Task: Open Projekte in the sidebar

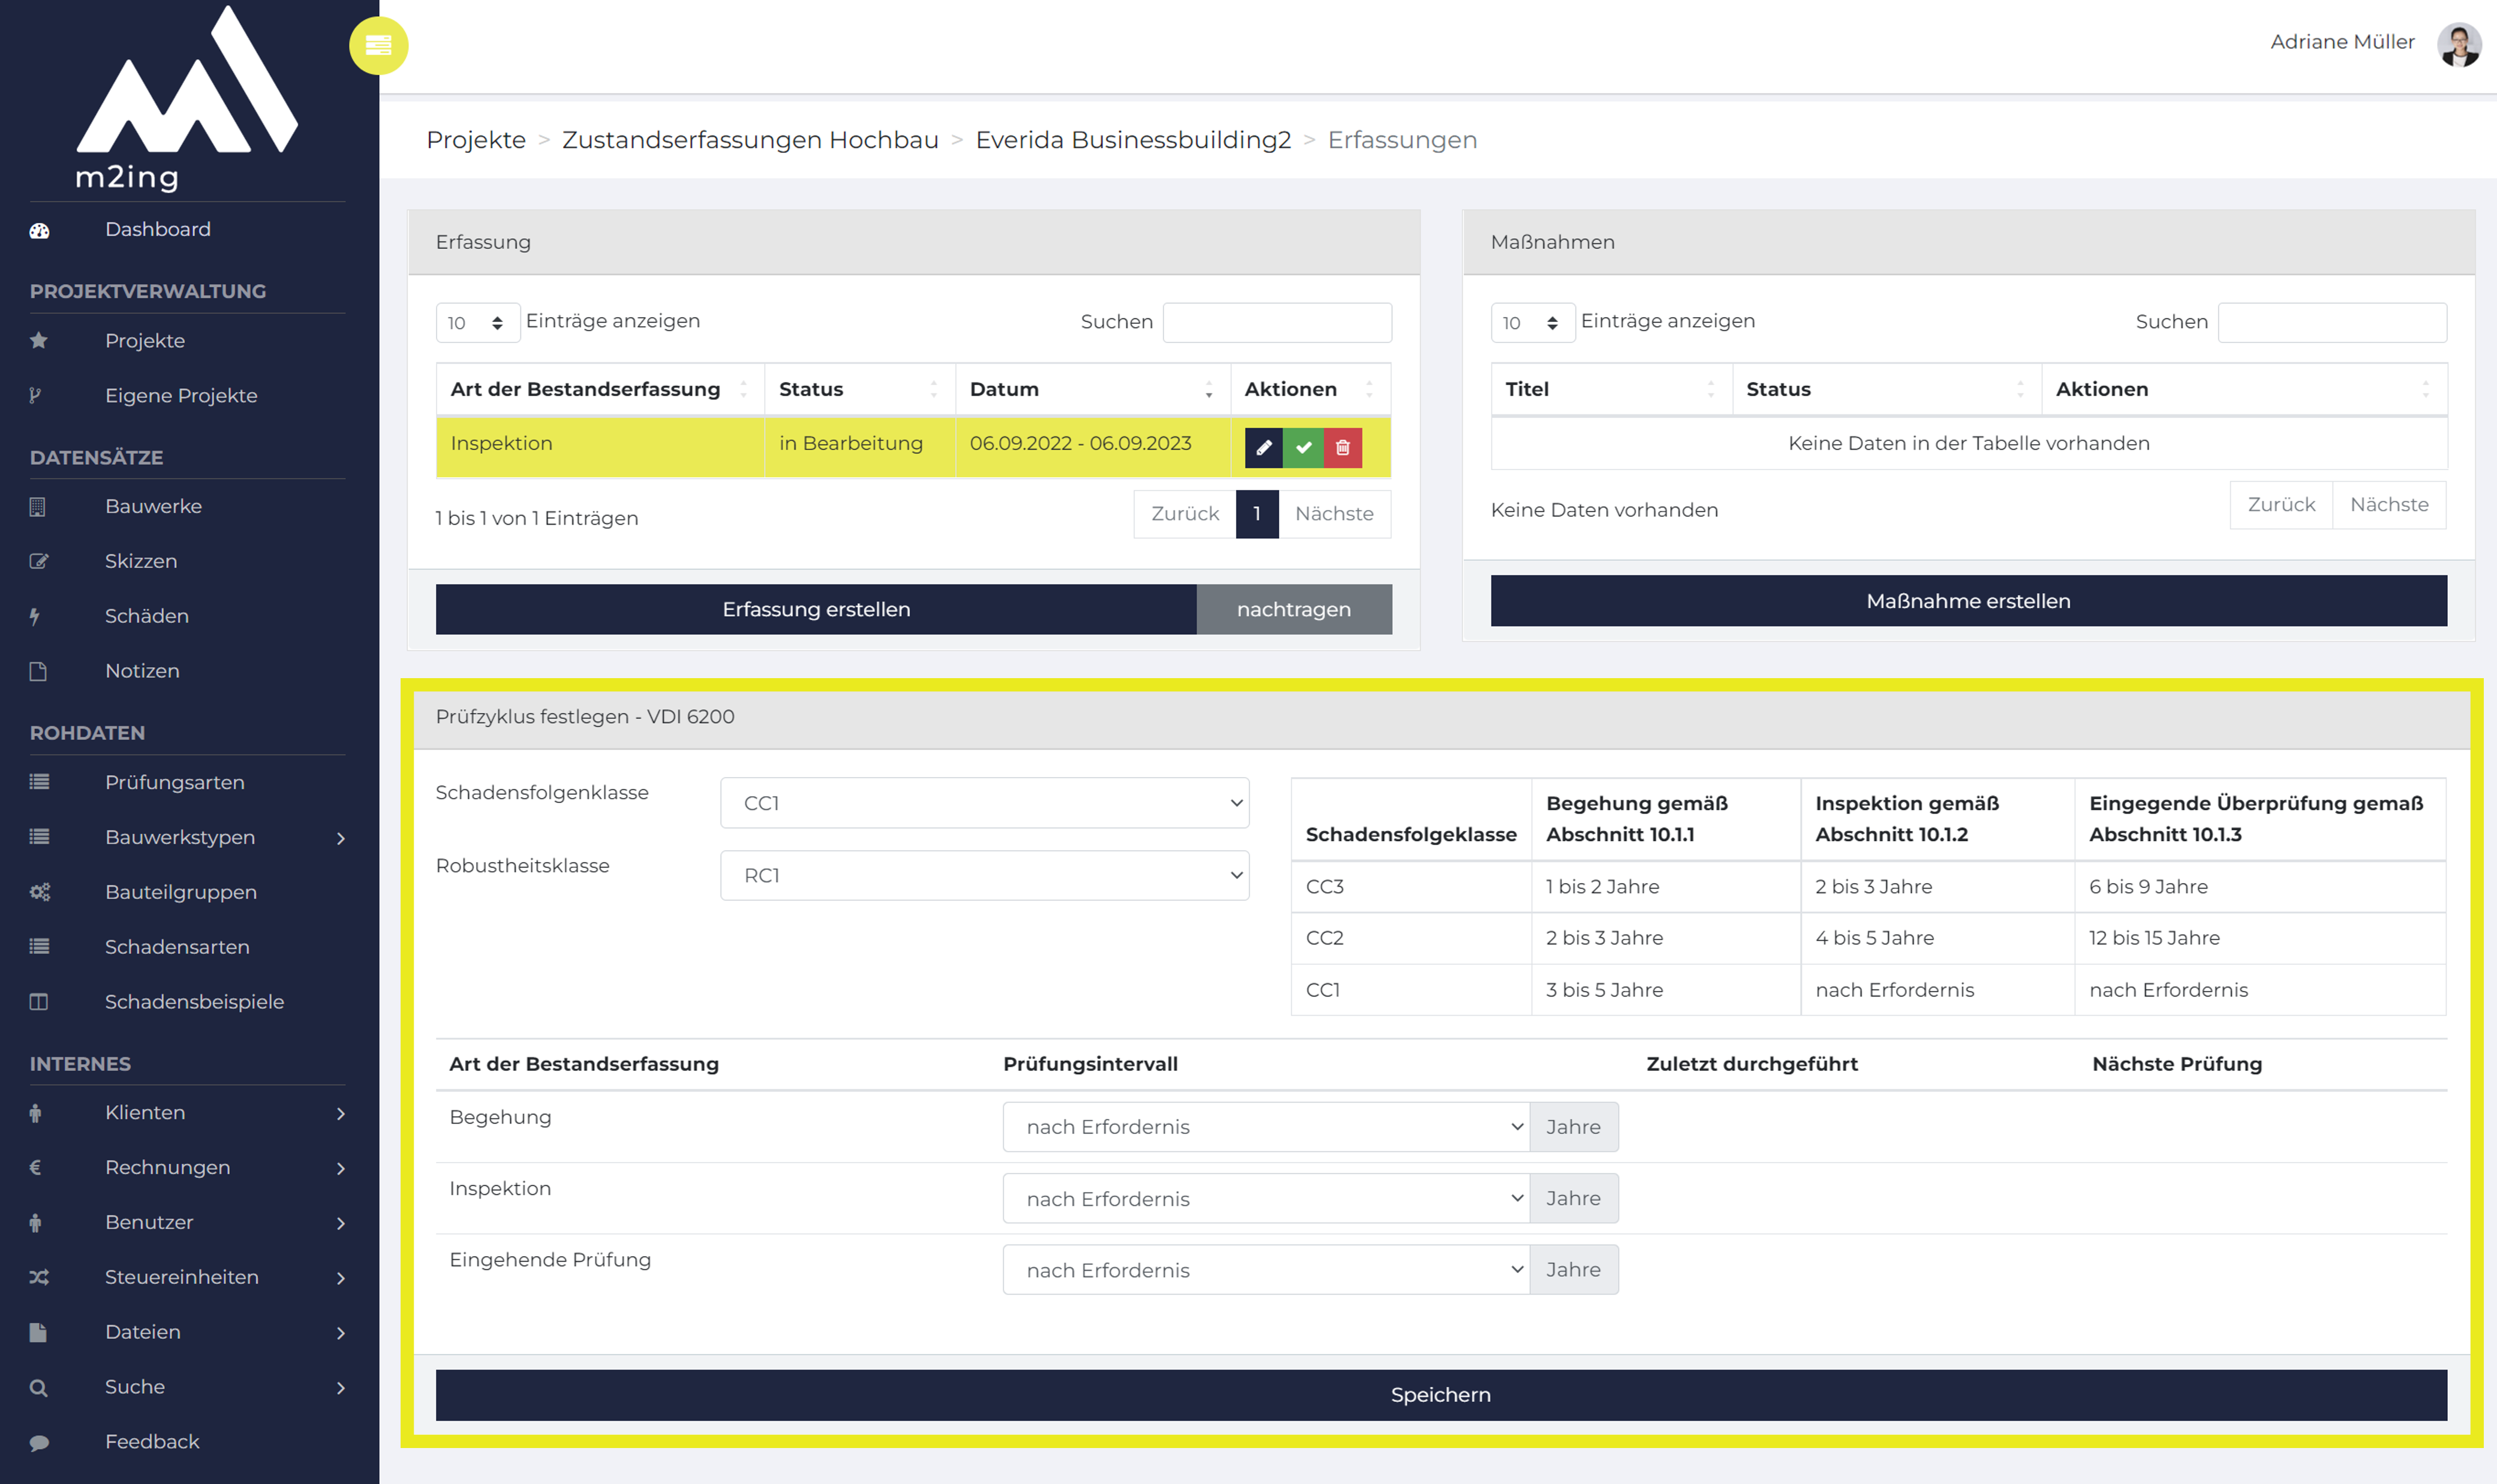Action: pos(145,341)
